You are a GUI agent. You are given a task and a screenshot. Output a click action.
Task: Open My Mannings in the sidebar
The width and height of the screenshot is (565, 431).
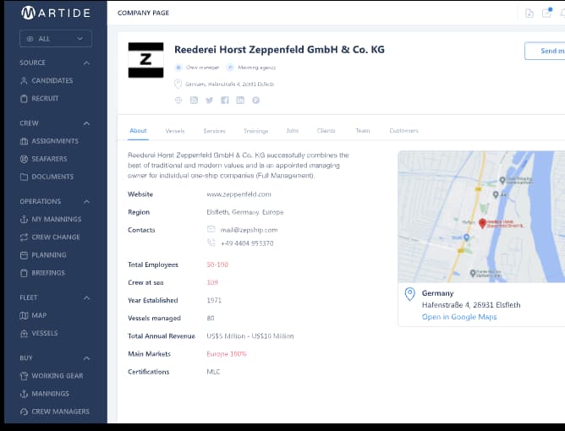[56, 219]
